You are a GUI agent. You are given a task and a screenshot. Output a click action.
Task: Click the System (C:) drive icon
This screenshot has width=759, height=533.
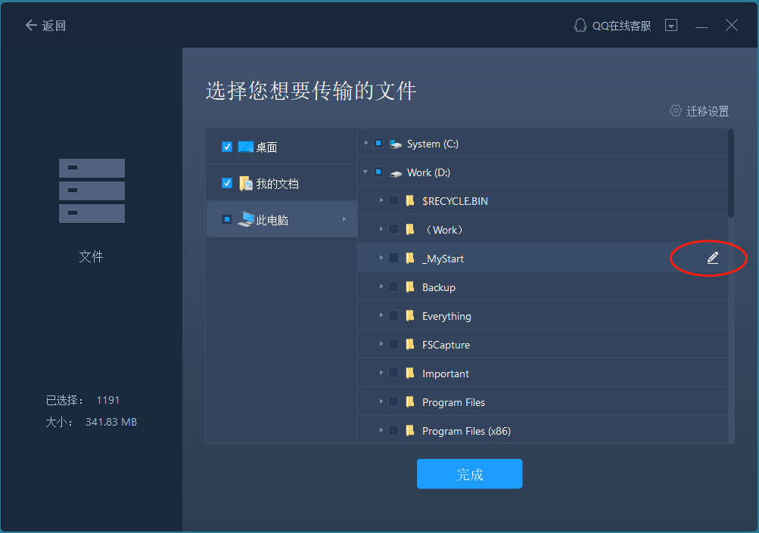(397, 144)
